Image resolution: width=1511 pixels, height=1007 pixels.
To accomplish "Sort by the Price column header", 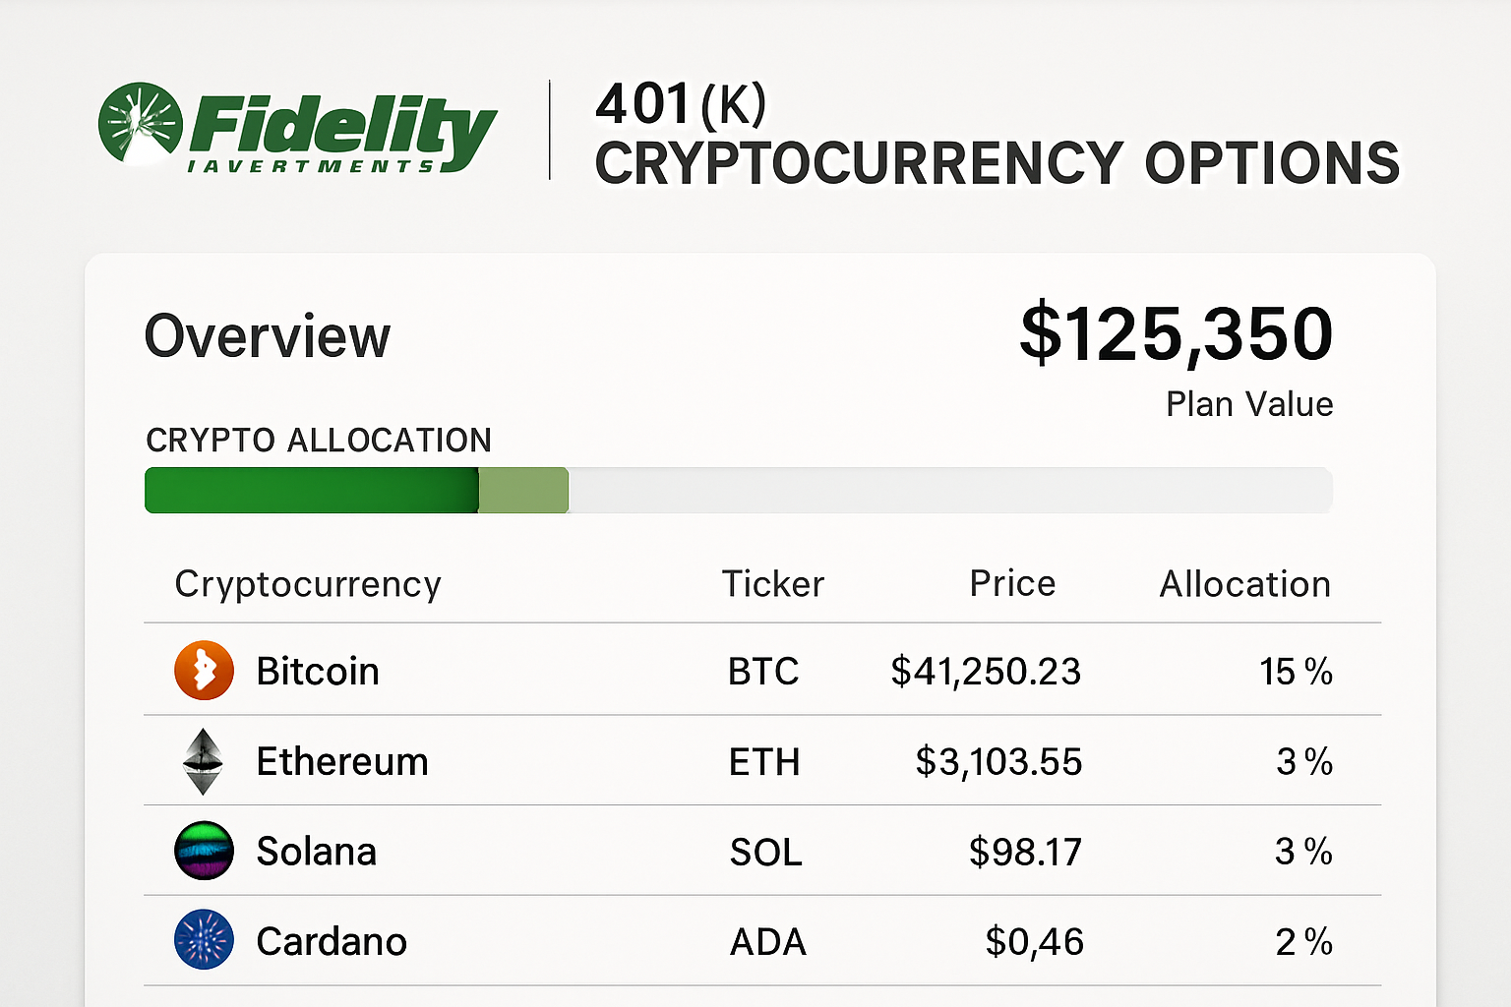I will pos(1011,584).
